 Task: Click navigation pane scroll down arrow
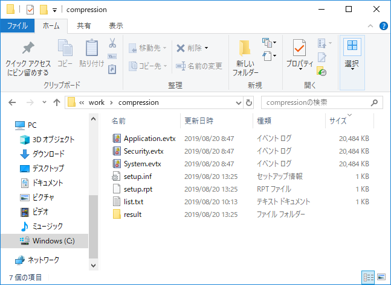coord(93,266)
